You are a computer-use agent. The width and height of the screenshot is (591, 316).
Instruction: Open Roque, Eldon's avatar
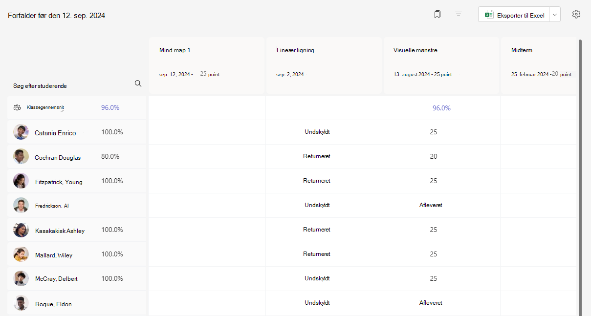21,303
